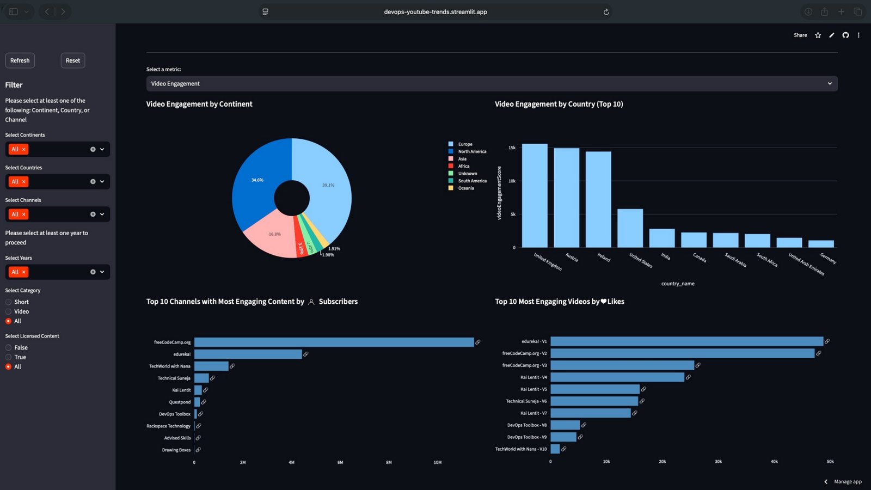Choose False for Licensed Content
The height and width of the screenshot is (490, 871).
8,348
